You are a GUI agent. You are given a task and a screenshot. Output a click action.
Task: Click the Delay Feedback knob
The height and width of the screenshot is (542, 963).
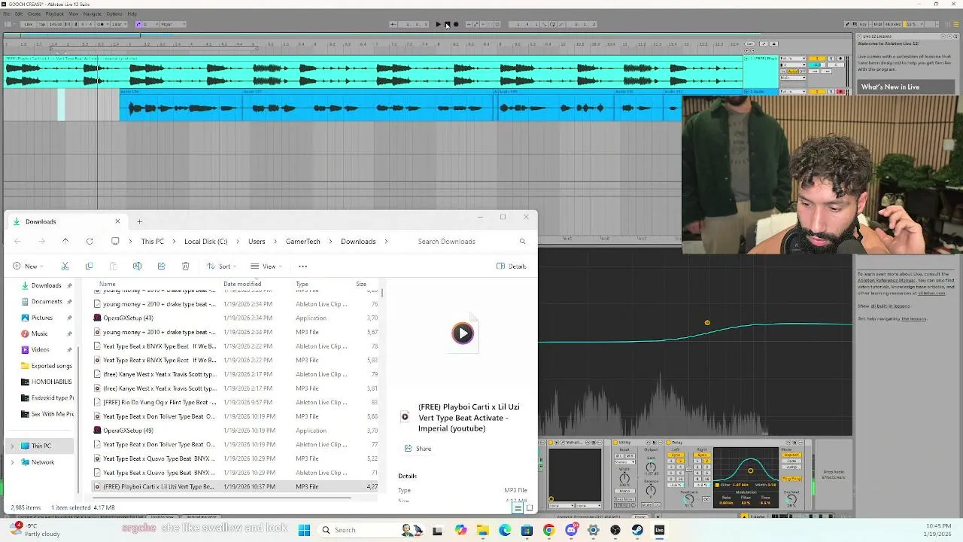coord(689,500)
